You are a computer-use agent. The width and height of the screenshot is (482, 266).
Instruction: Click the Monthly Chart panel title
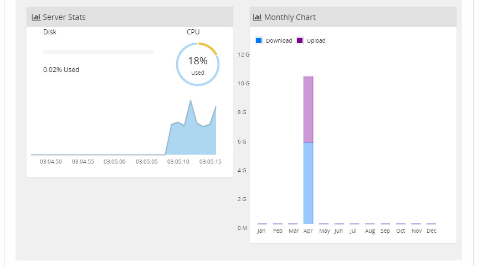[x=290, y=17]
